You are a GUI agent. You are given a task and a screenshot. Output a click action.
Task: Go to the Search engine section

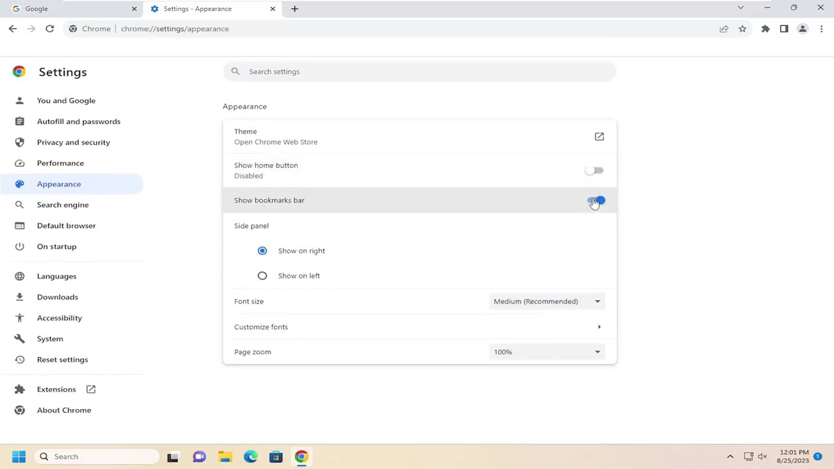[63, 205]
